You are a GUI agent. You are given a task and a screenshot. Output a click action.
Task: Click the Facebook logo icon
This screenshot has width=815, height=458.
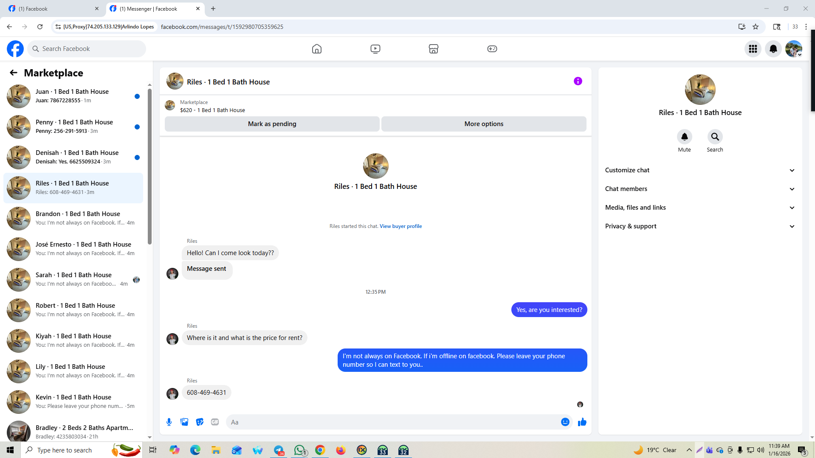click(x=15, y=49)
